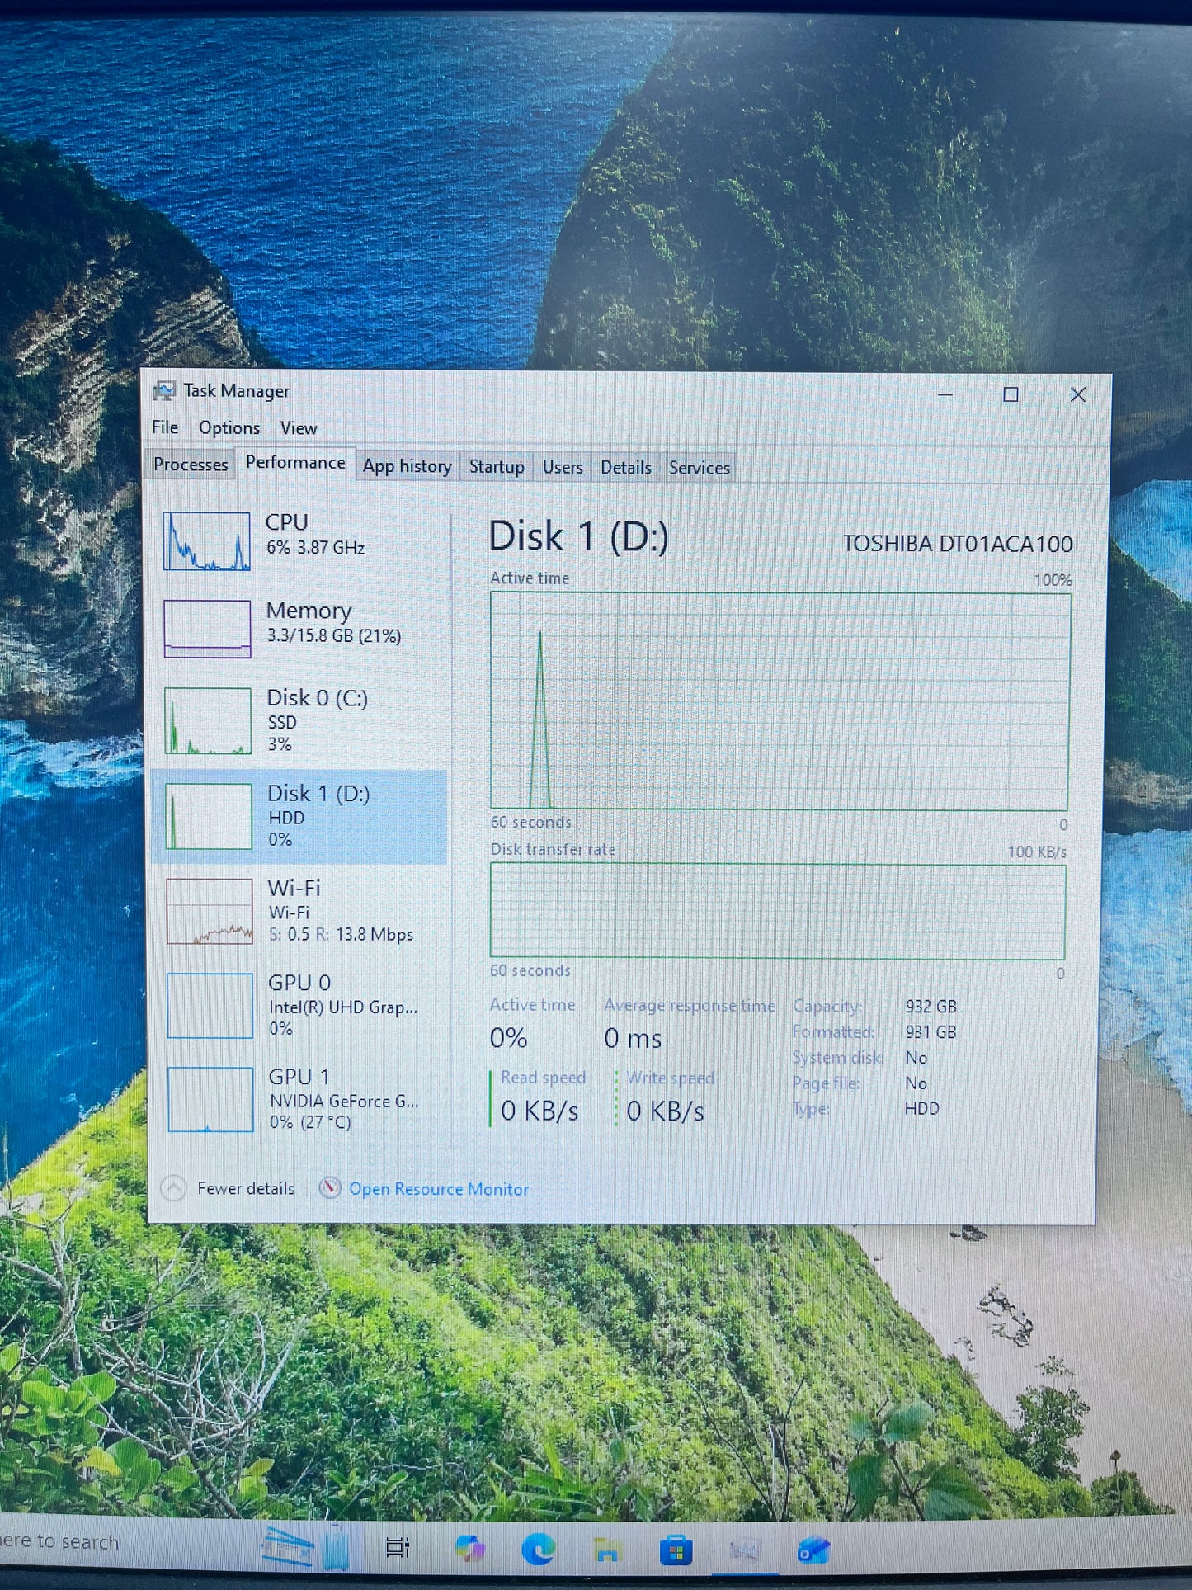Image resolution: width=1192 pixels, height=1590 pixels.
Task: Click the Write speed 0 KB/s value
Action: coord(665,1111)
